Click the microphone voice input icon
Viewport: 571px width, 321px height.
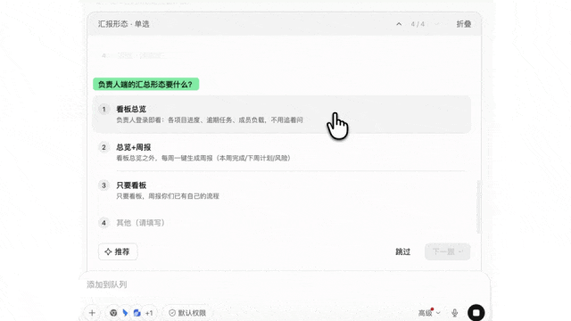tap(454, 313)
